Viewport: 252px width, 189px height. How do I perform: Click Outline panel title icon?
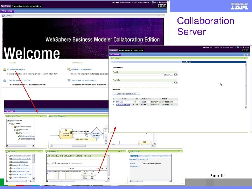click(7, 152)
